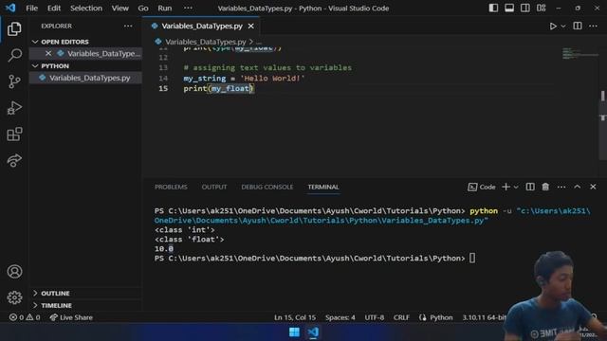Open editor More Actions ellipsis
This screenshot has width=607, height=341.
tap(593, 26)
